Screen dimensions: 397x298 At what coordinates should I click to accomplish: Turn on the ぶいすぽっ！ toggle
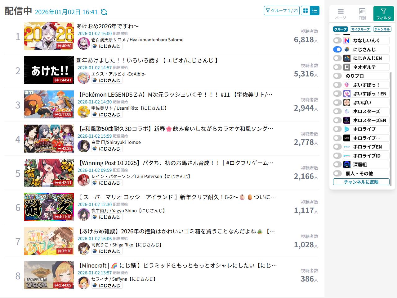tap(337, 85)
